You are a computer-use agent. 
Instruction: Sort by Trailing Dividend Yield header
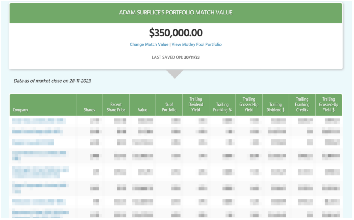tap(196, 104)
